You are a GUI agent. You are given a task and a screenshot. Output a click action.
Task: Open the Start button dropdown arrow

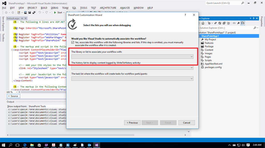[x=64, y=13]
